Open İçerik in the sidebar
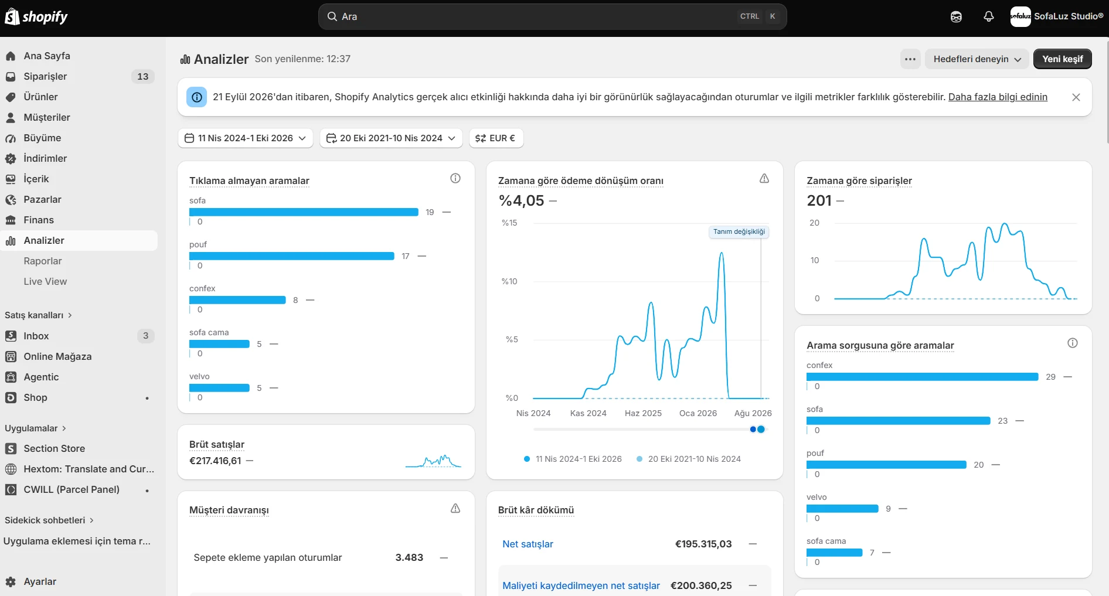 point(79,179)
